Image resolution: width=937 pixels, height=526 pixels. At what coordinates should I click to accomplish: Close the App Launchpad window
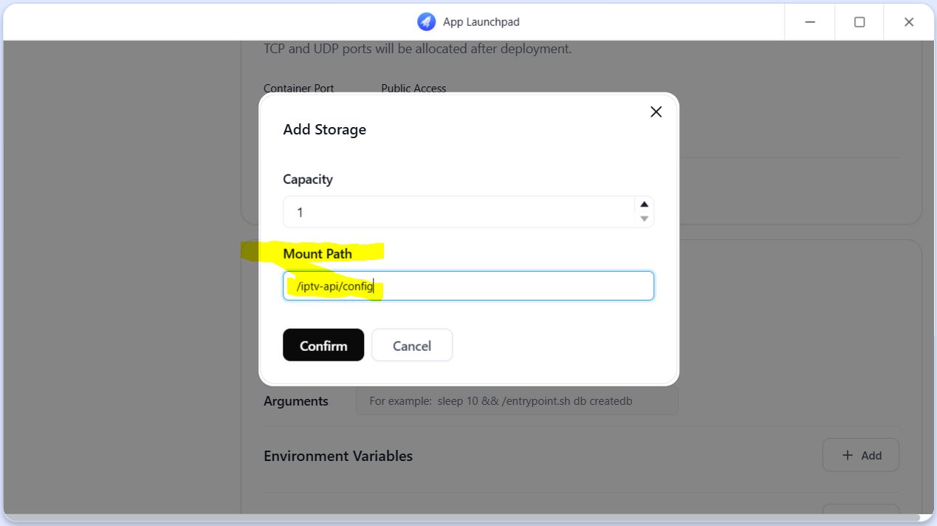point(909,22)
